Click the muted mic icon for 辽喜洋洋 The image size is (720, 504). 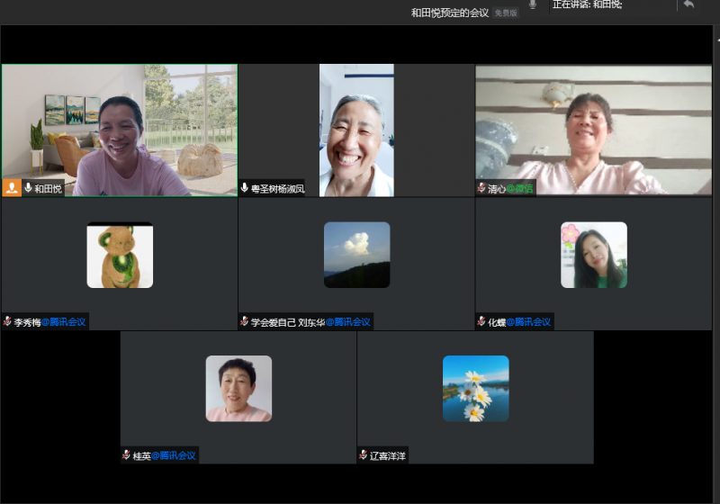(x=363, y=455)
